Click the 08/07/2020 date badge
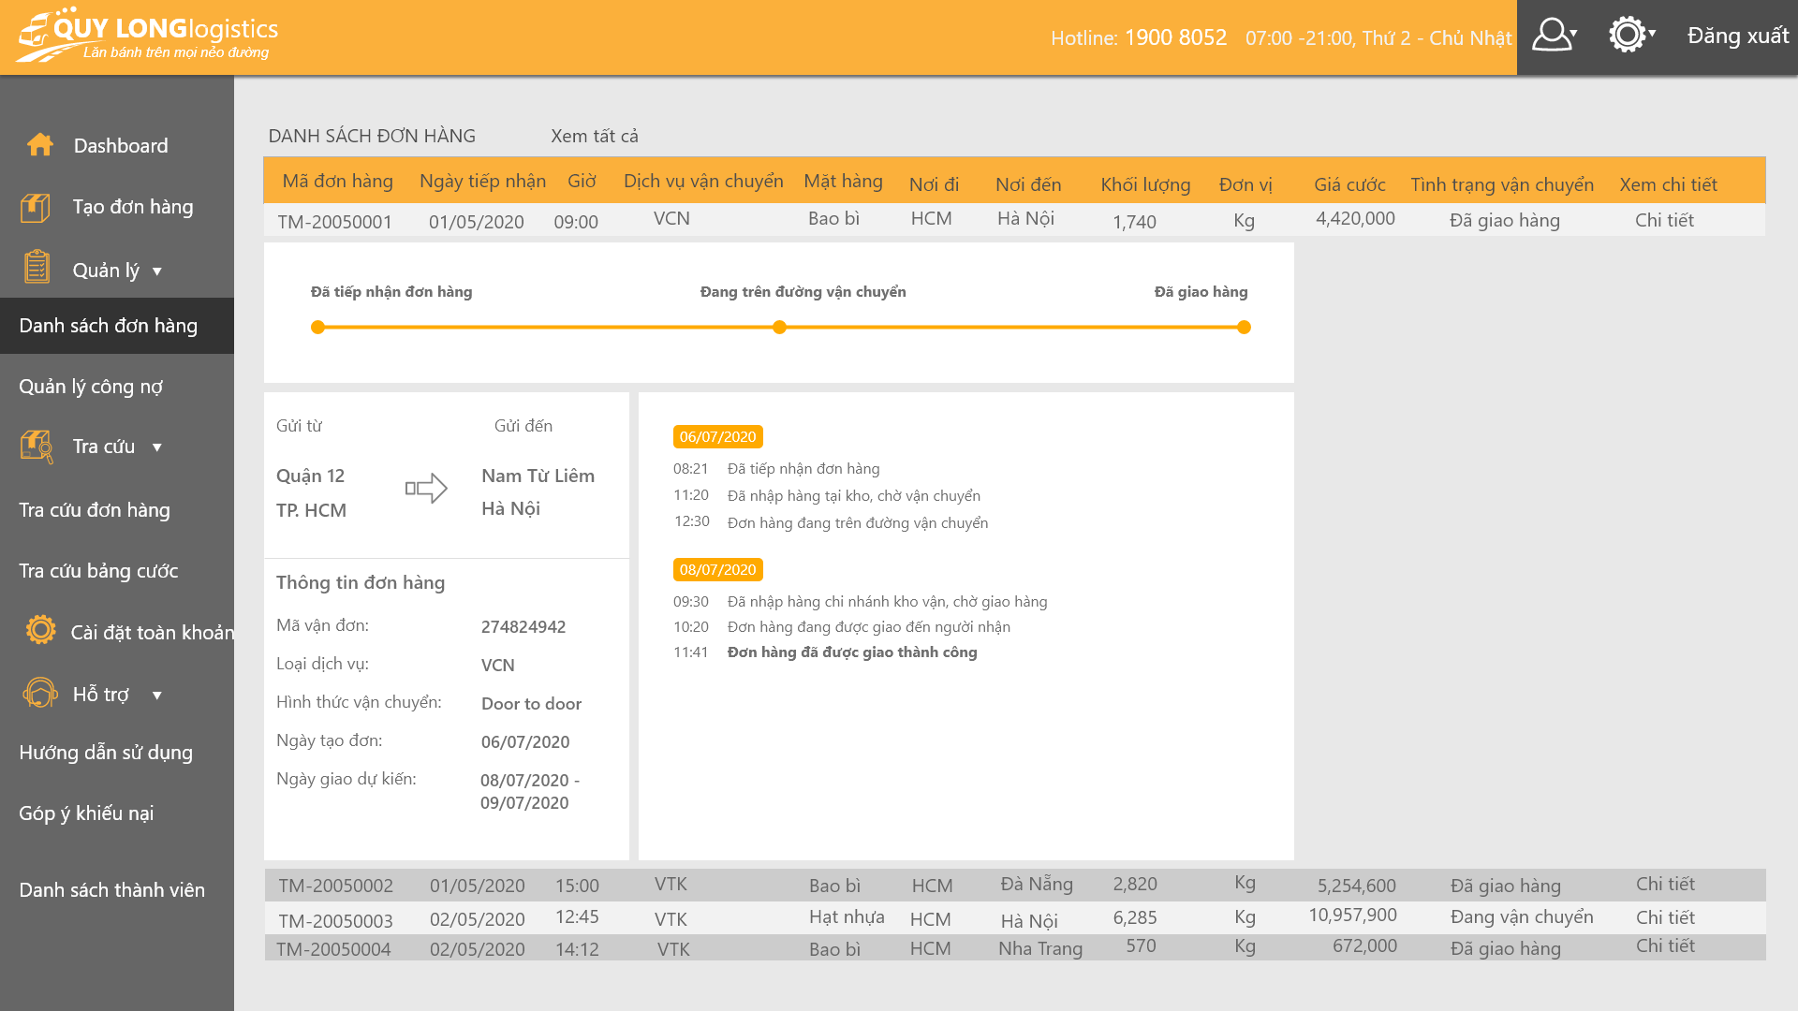The height and width of the screenshot is (1011, 1798). tap(717, 570)
